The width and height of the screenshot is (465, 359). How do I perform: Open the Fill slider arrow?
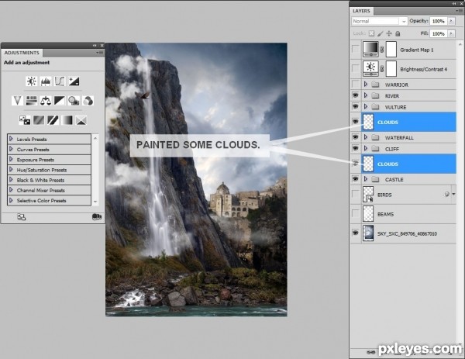pos(451,33)
